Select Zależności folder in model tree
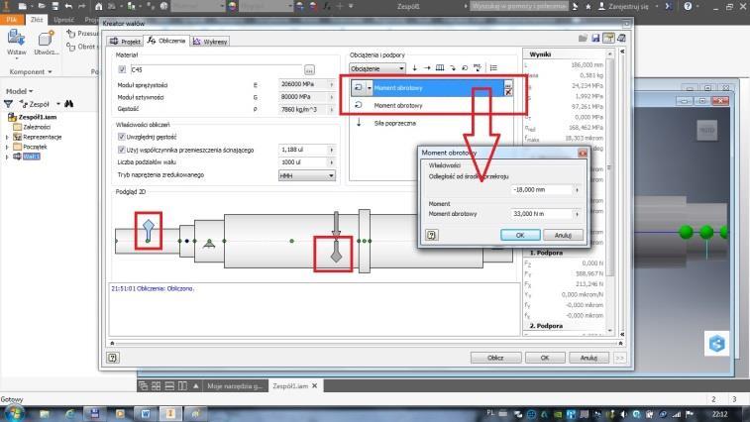This screenshot has width=750, height=422. click(32, 127)
